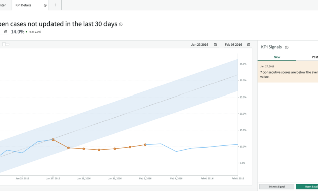318x191 pixels.
Task: Open calendar icon next to Feb 08 2016
Action: (249, 44)
